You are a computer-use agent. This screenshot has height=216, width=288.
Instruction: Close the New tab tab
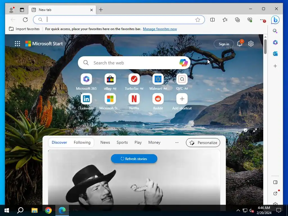(x=91, y=10)
